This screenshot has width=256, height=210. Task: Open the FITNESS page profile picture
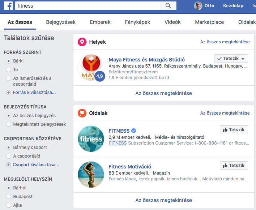coord(91,139)
